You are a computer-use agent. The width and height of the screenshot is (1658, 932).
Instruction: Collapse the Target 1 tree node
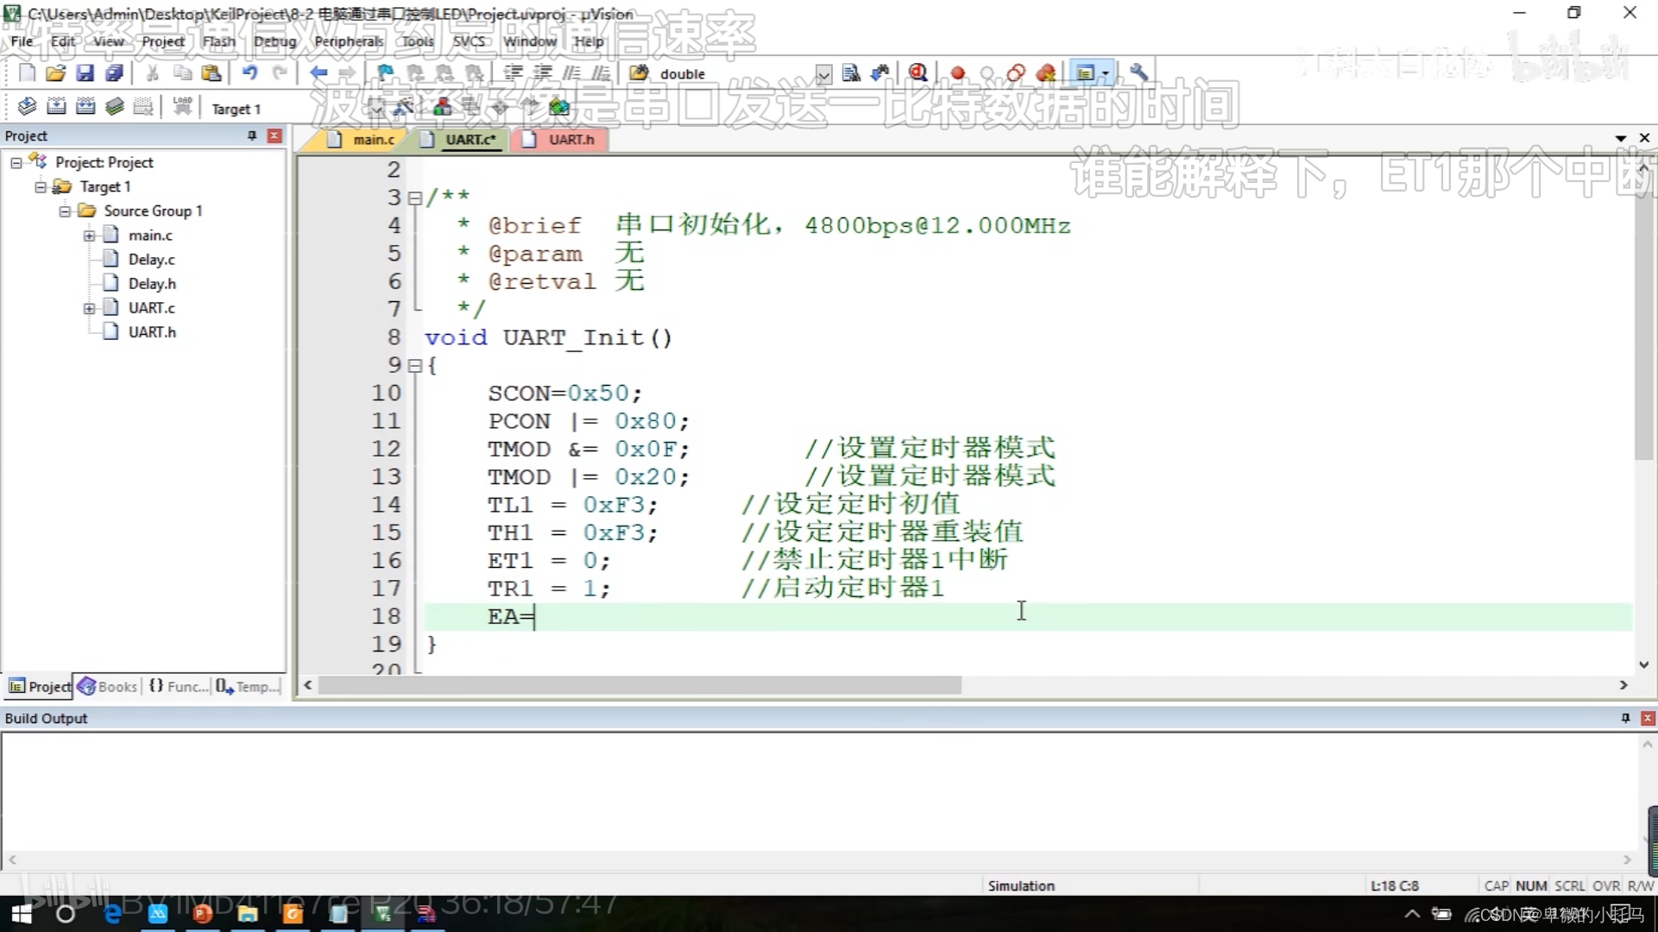tap(41, 186)
